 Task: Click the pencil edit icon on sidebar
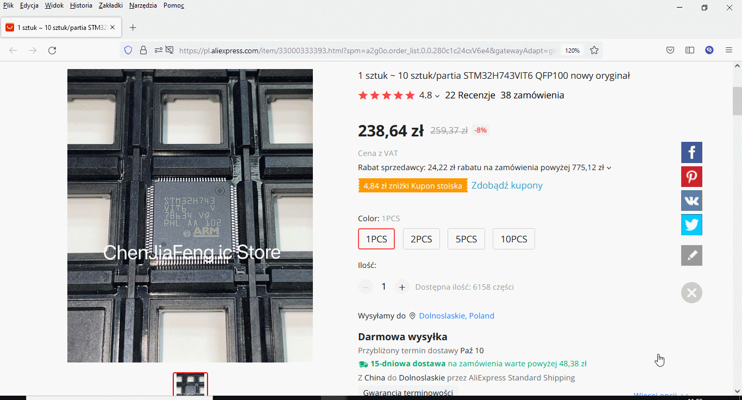tap(691, 255)
